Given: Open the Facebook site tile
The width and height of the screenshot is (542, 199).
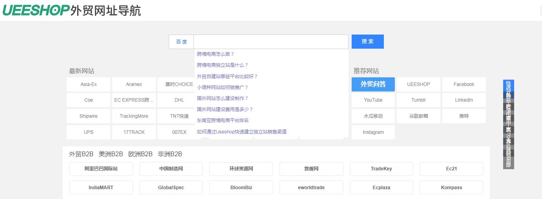Looking at the screenshot, I should (464, 84).
